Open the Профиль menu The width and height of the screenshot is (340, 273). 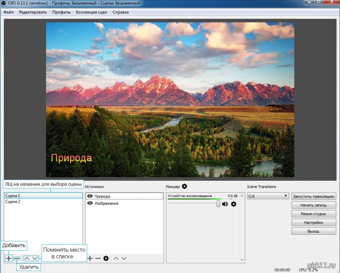(x=61, y=12)
